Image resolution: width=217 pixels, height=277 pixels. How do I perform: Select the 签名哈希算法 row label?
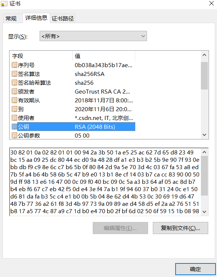click(34, 83)
